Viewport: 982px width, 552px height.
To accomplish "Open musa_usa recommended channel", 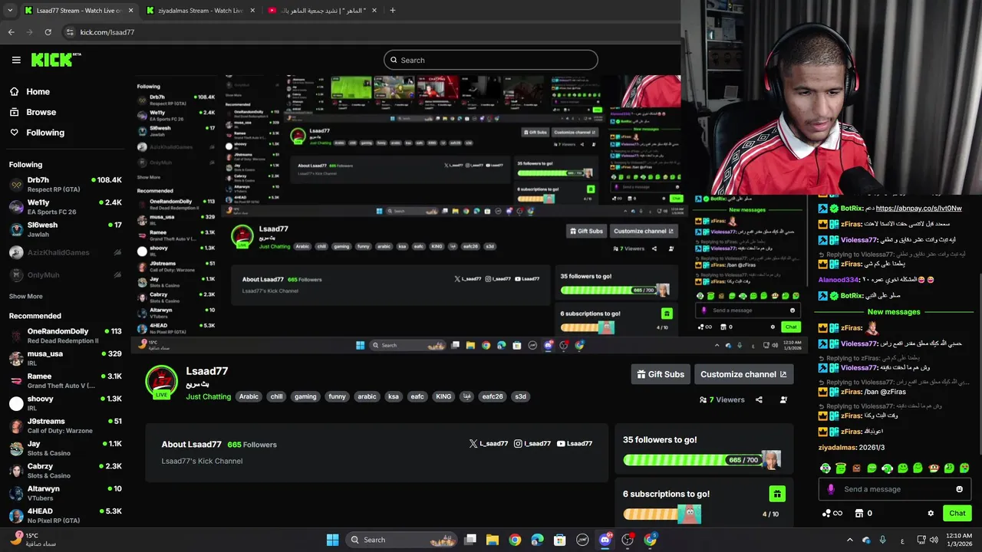I will (x=65, y=358).
